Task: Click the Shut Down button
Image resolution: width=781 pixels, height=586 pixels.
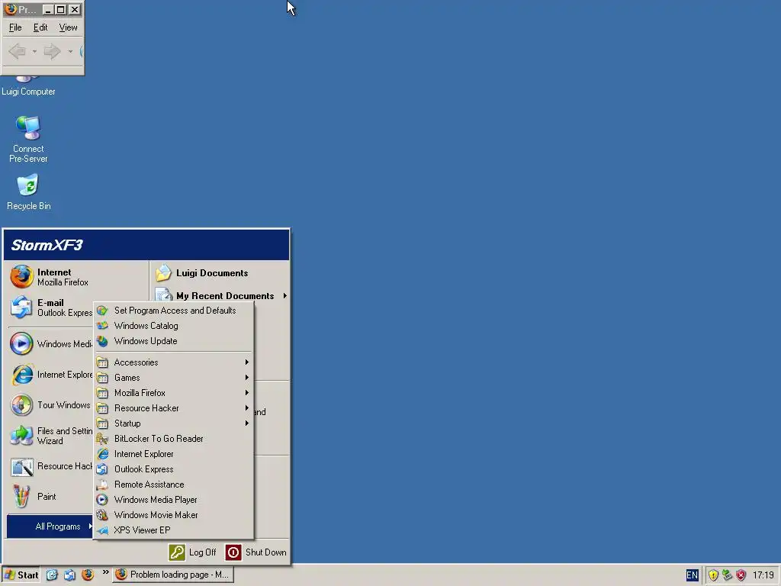Action: [x=256, y=552]
